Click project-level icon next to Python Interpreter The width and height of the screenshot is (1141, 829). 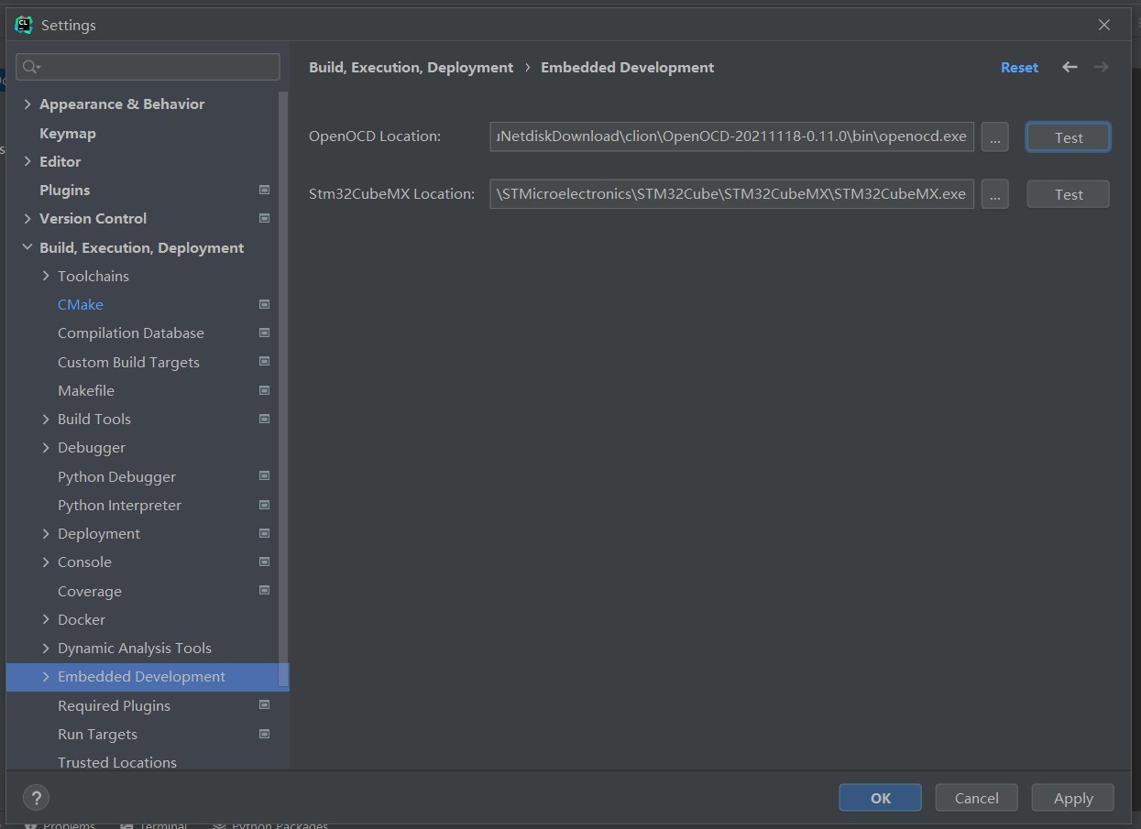pos(264,505)
